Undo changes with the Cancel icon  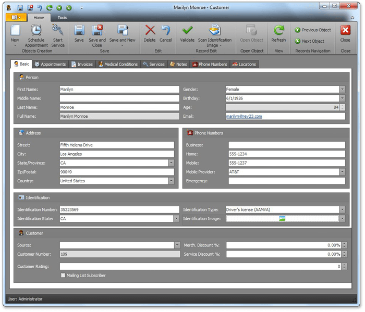[x=165, y=30]
